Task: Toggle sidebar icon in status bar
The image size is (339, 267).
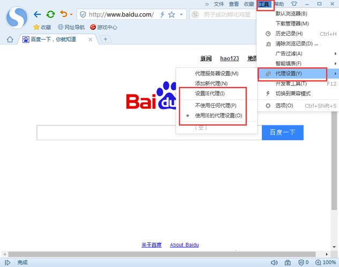Action: (7, 263)
